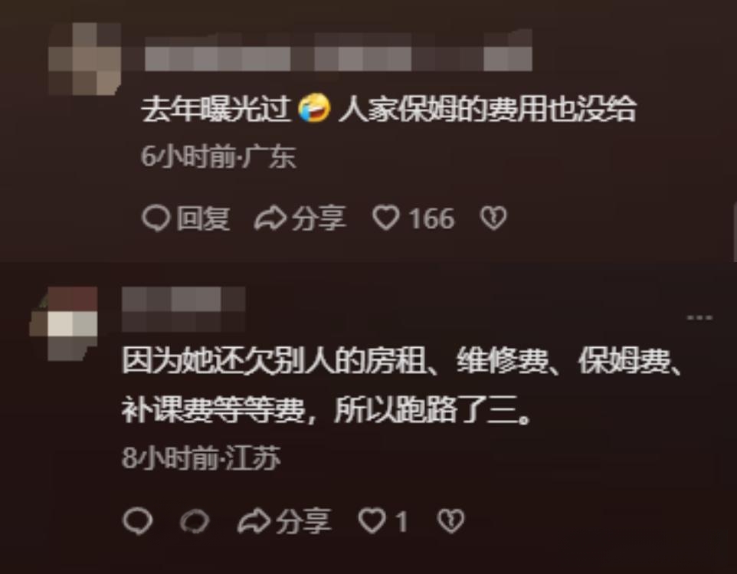
Task: Open first commenter's blurred username
Action: click(339, 51)
